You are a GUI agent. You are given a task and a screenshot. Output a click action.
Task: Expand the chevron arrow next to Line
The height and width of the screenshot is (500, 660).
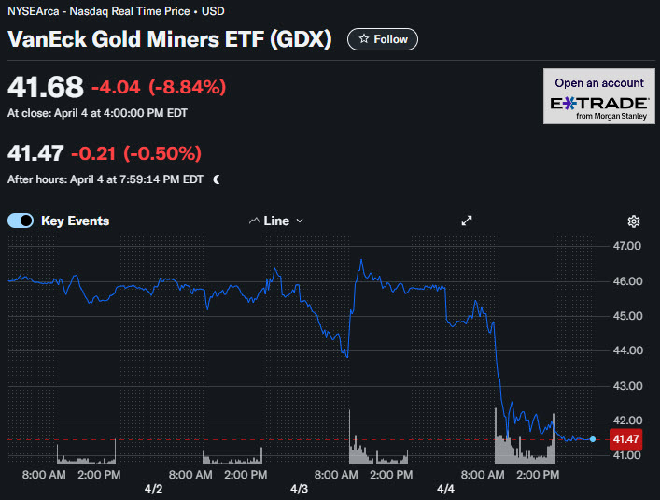(x=300, y=221)
